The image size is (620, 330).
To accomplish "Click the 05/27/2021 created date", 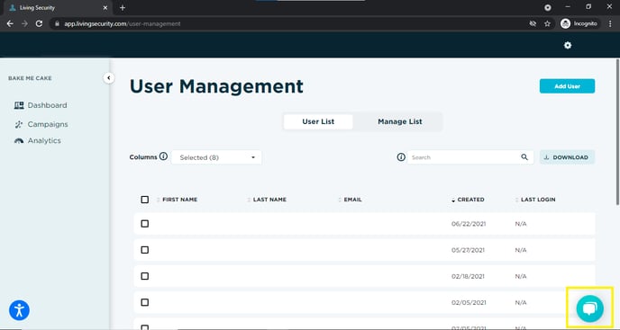I will pyautogui.click(x=468, y=250).
